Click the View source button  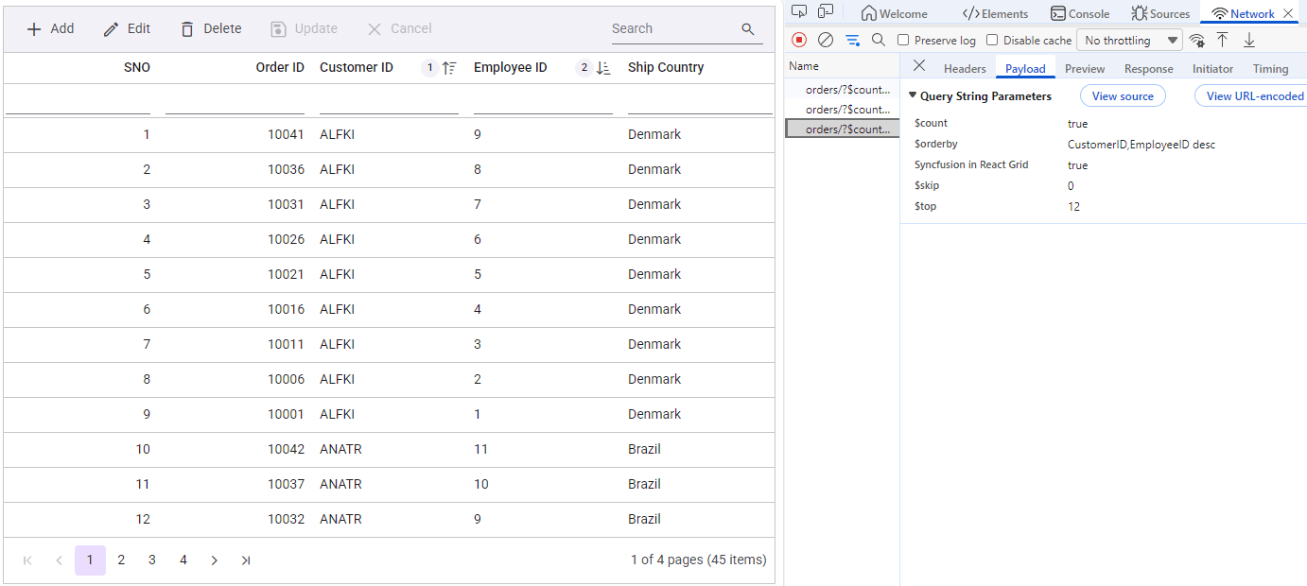coord(1123,95)
